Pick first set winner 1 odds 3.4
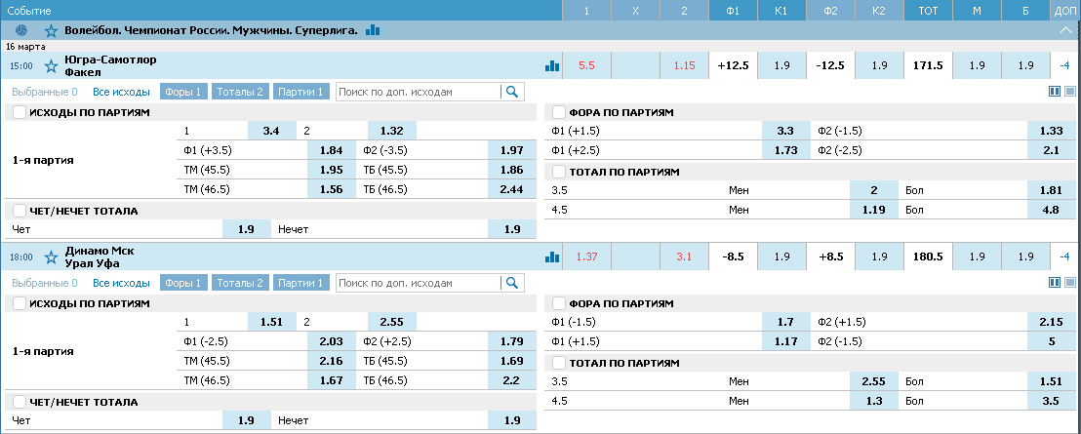1081x434 pixels. click(x=271, y=131)
